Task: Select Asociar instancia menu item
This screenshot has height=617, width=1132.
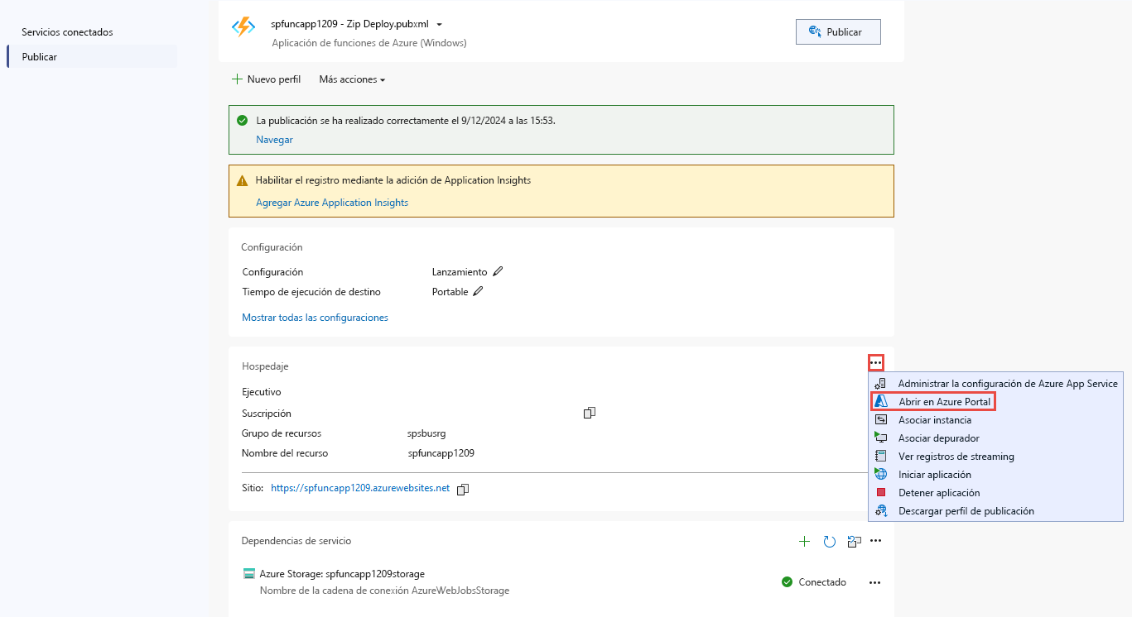Action: [x=995, y=419]
